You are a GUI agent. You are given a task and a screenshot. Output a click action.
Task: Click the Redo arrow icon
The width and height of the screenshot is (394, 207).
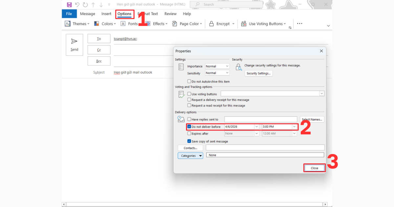click(x=85, y=5)
